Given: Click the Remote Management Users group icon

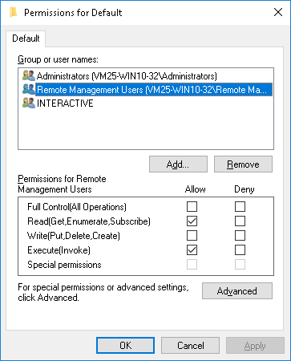Looking at the screenshot, I should [x=29, y=89].
